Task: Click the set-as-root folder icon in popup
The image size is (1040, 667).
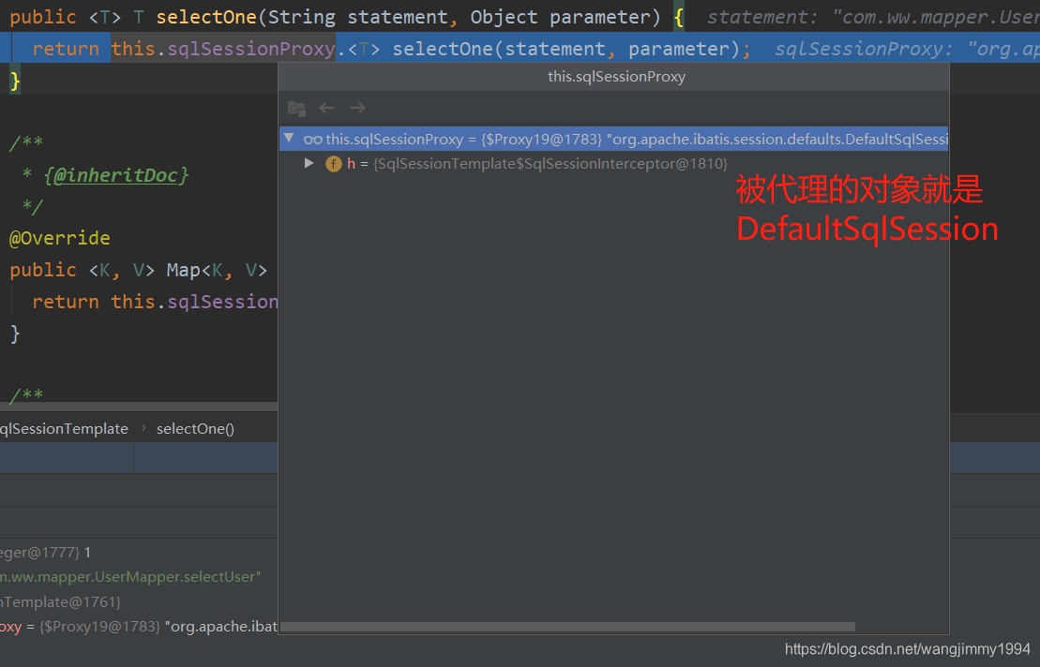Action: coord(296,108)
